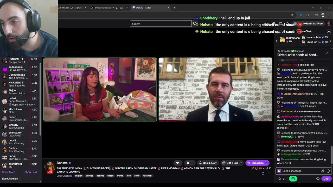The image size is (333, 187).
Task: Open the bits cheer icon in chat input
Action: coord(323,171)
